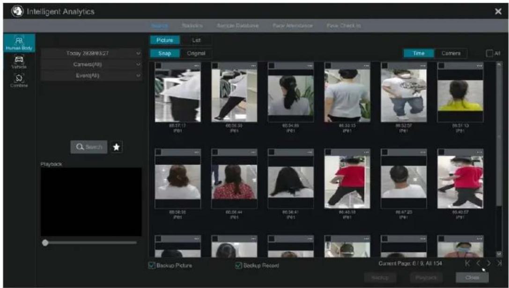Image resolution: width=509 pixels, height=288 pixels.
Task: Select the yellow collar snapshot thumbnail
Action: [x=460, y=96]
